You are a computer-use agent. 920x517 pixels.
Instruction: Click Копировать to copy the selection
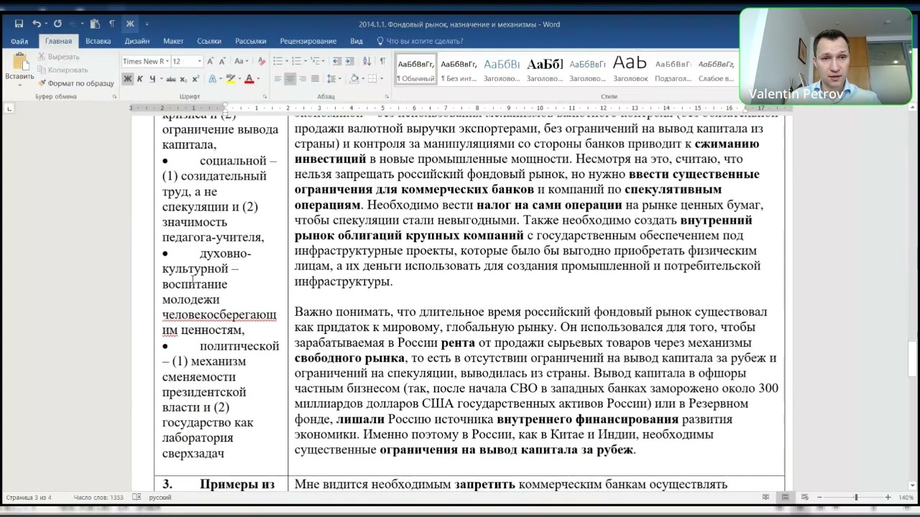(x=63, y=70)
